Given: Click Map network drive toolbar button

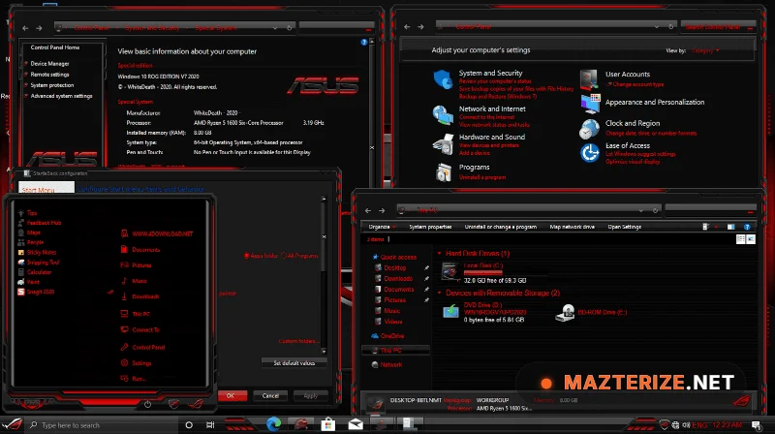Looking at the screenshot, I should pyautogui.click(x=572, y=227).
